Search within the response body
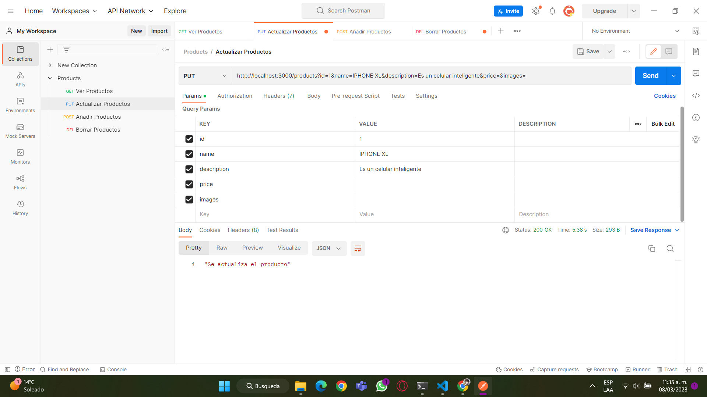This screenshot has height=397, width=707. [670, 248]
